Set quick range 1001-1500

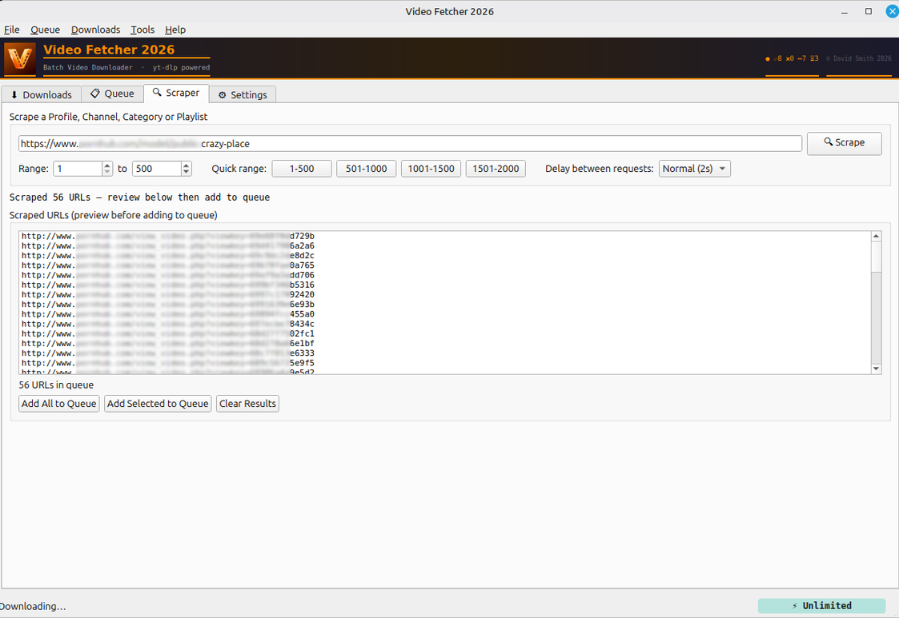[x=431, y=169]
